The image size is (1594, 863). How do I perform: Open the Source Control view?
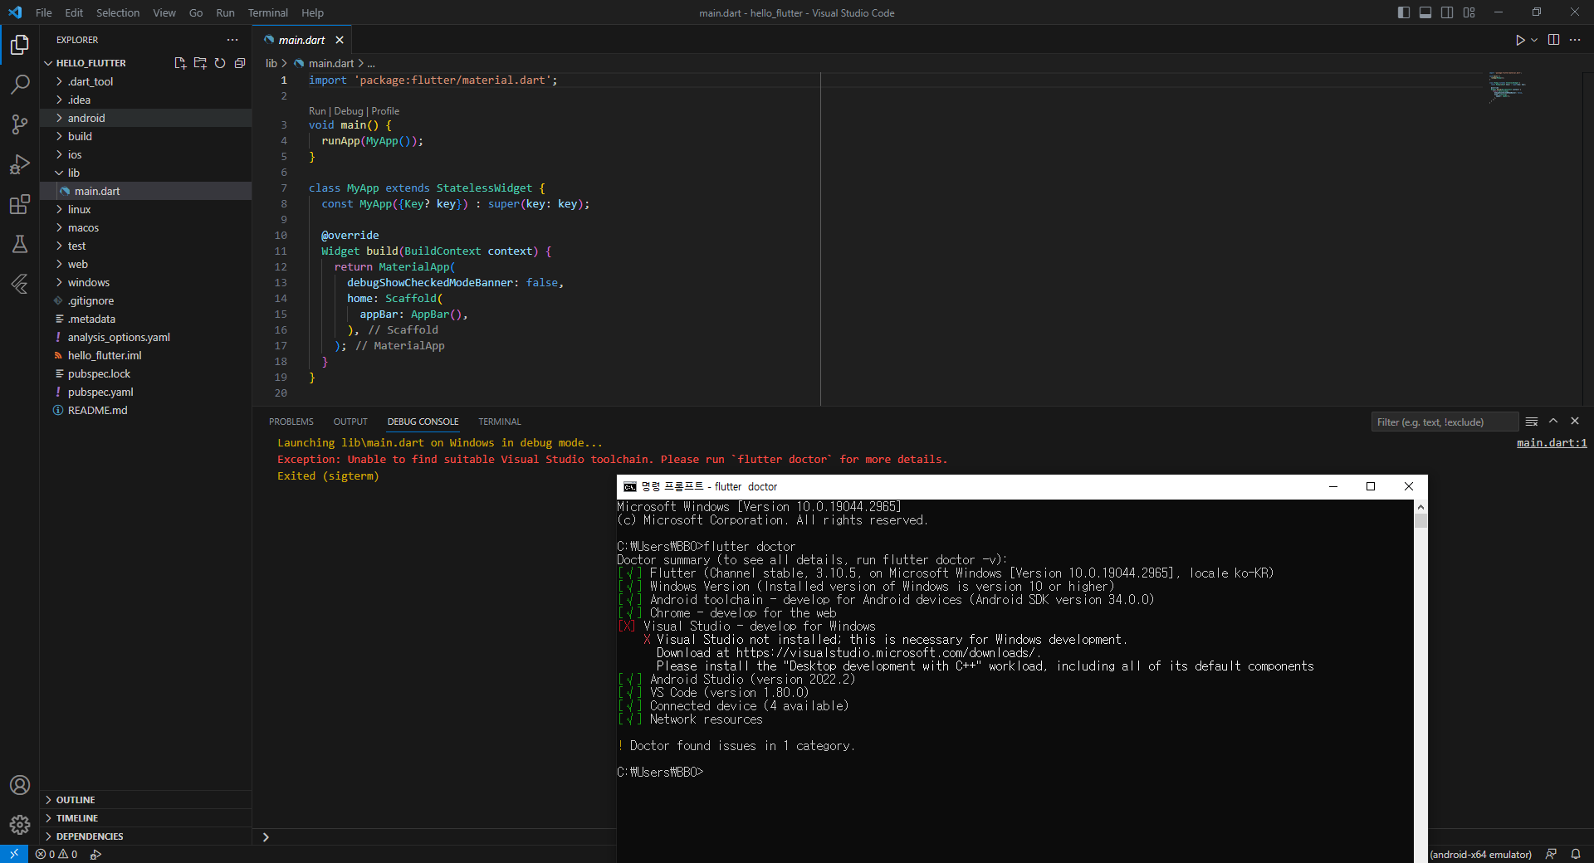(20, 124)
